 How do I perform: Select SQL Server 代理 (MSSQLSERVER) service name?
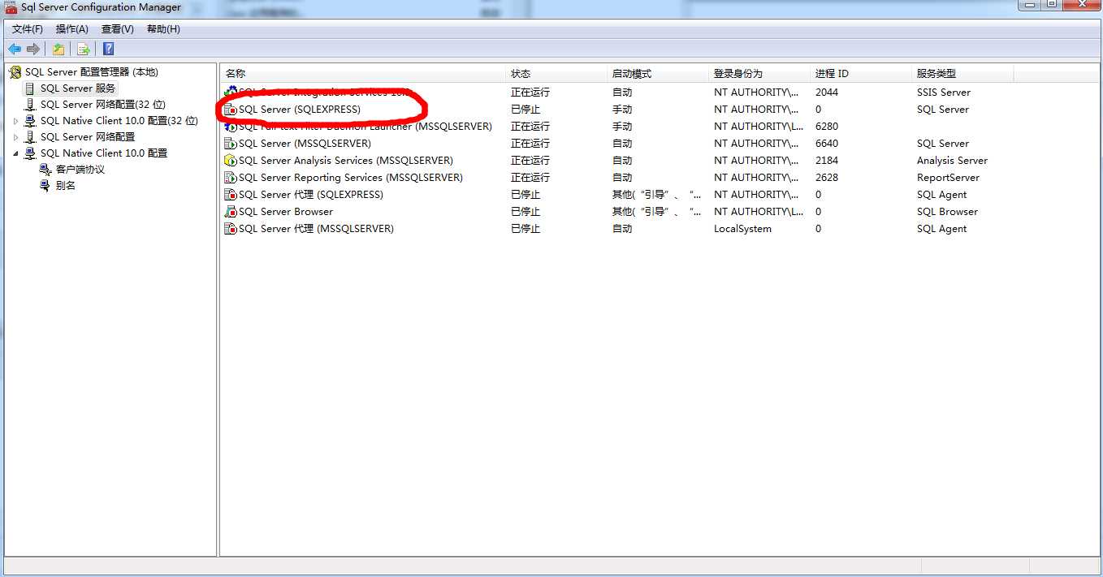tap(316, 229)
